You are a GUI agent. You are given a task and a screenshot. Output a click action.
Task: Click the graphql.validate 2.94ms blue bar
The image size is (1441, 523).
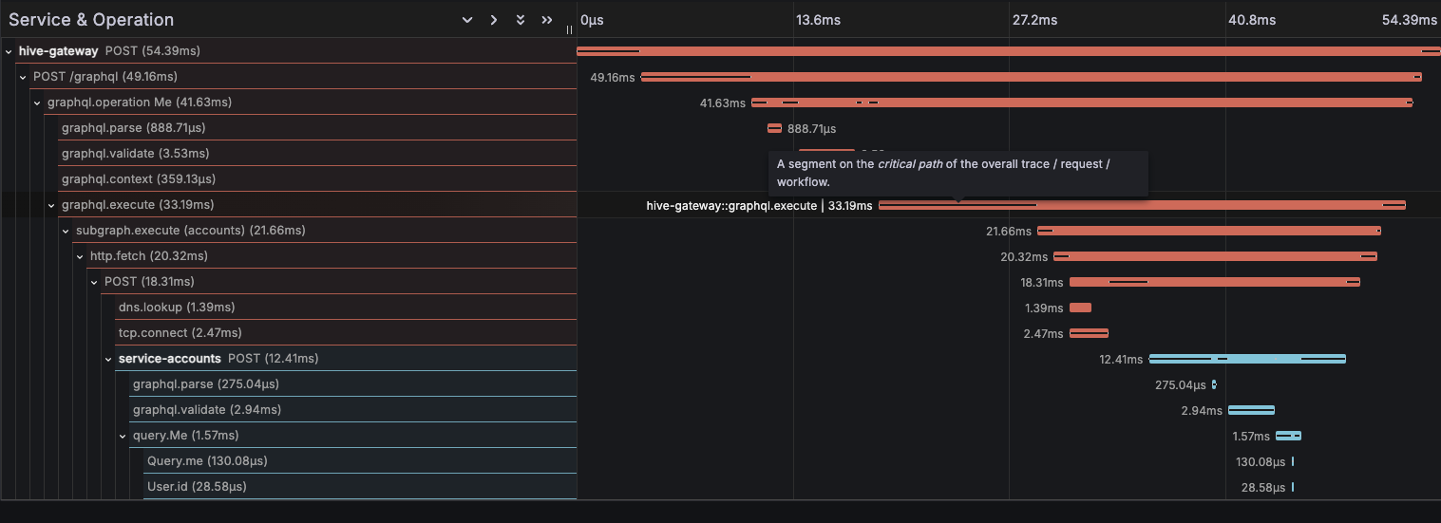(x=1250, y=410)
